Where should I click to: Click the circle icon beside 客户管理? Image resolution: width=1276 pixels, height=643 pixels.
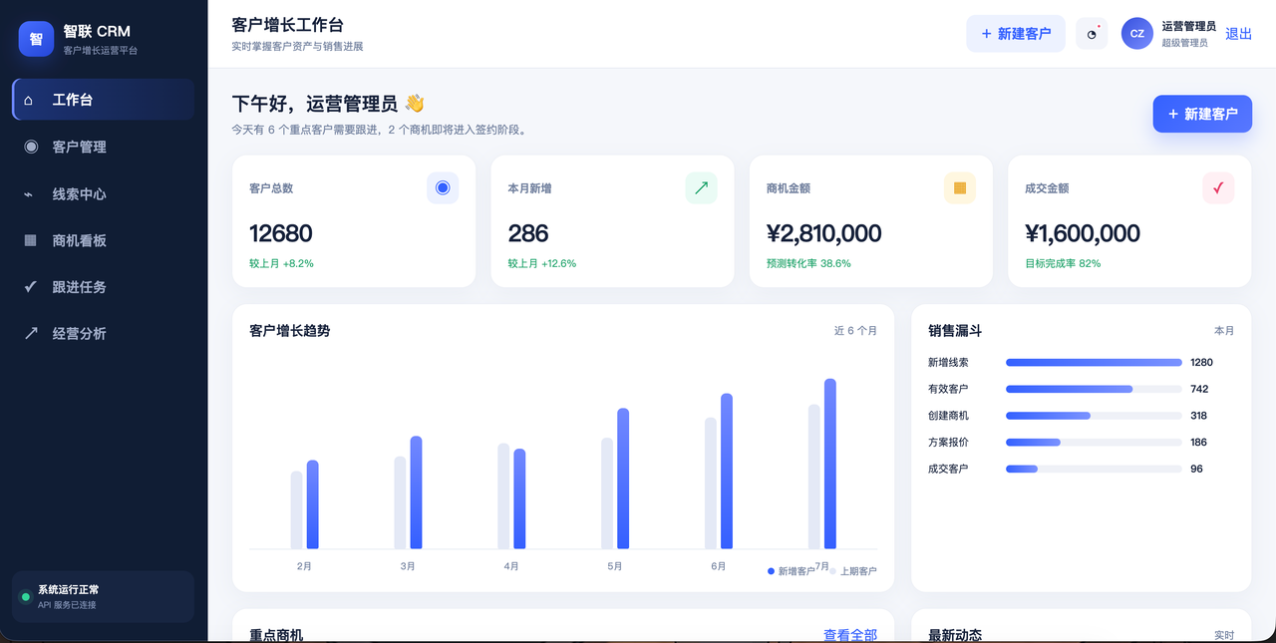(x=30, y=147)
